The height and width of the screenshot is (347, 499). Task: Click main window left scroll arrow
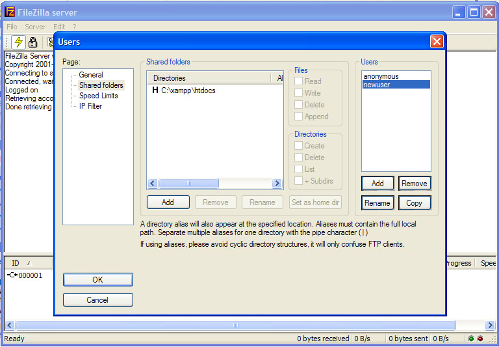10,326
